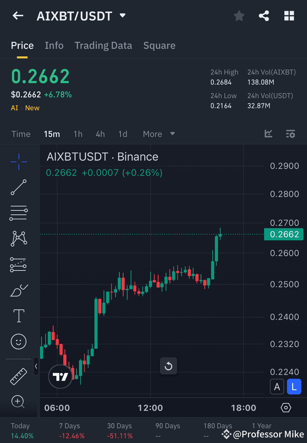Screen dimensions: 307x443
Task: Open the Fibonacci retracement tool
Action: [19, 213]
